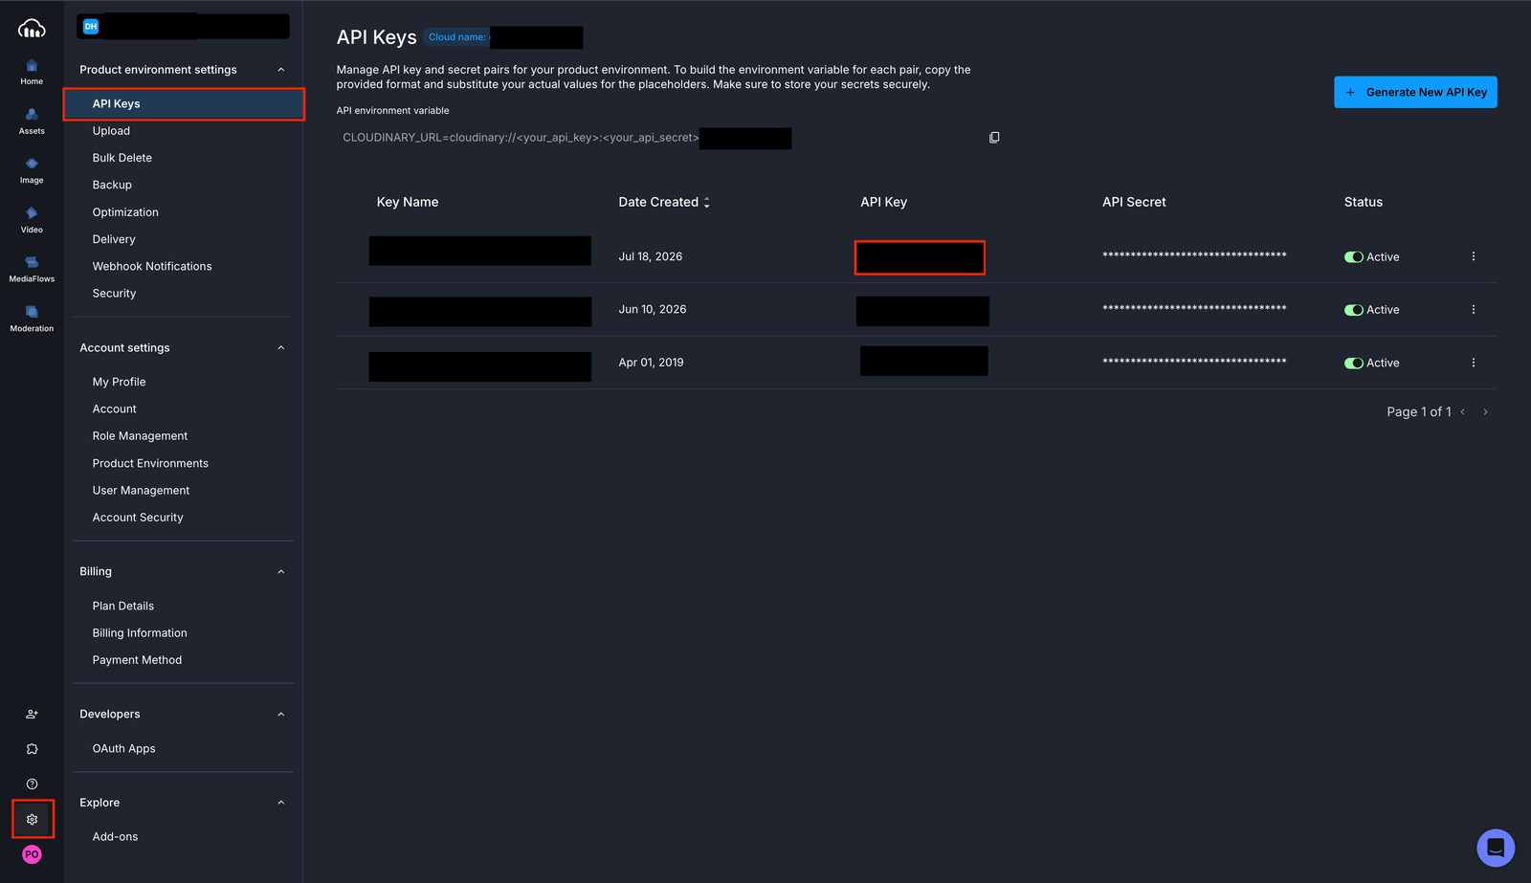Open the Moderation section
Screen dimensions: 1531x883
32,319
